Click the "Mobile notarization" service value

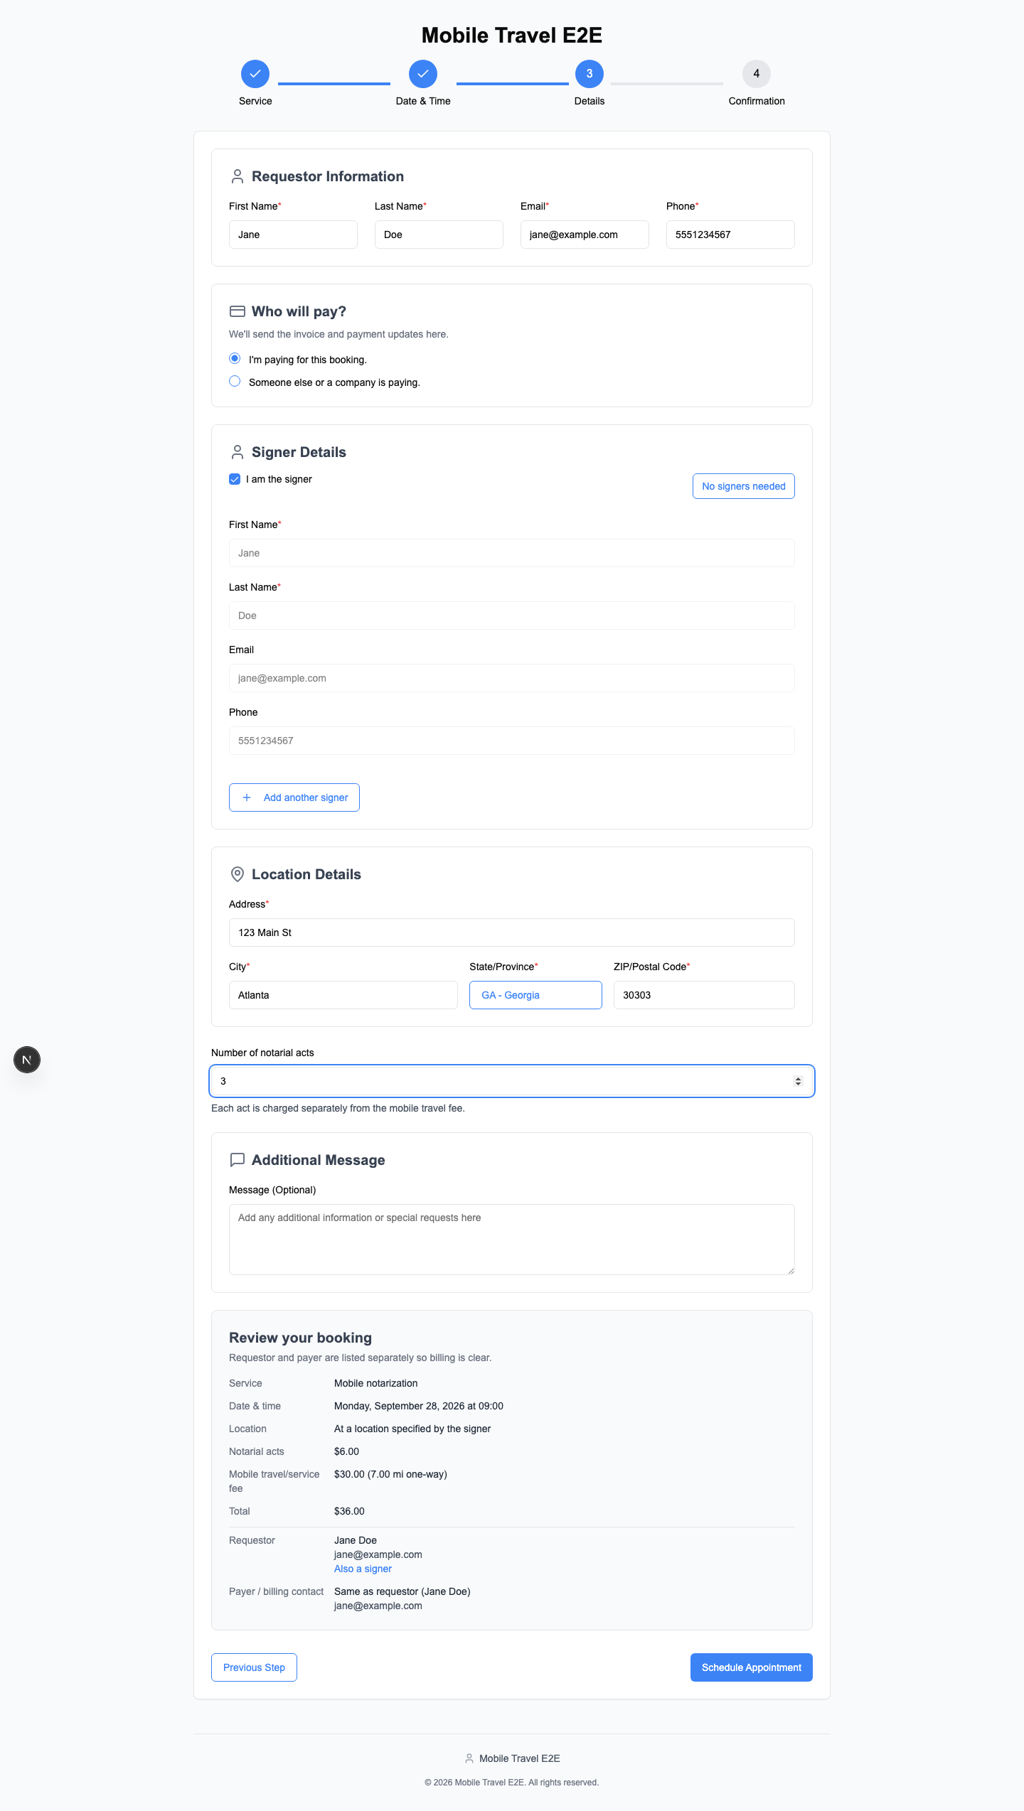click(x=376, y=1383)
